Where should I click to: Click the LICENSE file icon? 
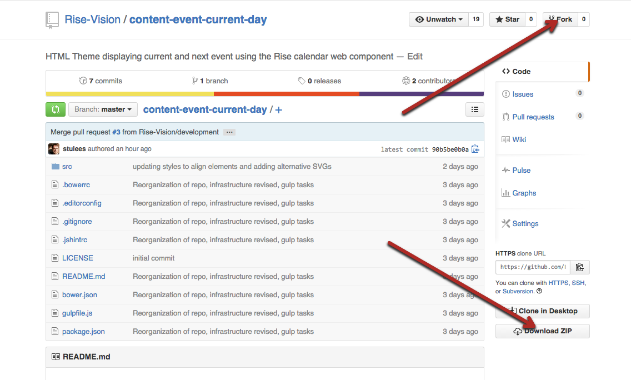[x=55, y=258]
